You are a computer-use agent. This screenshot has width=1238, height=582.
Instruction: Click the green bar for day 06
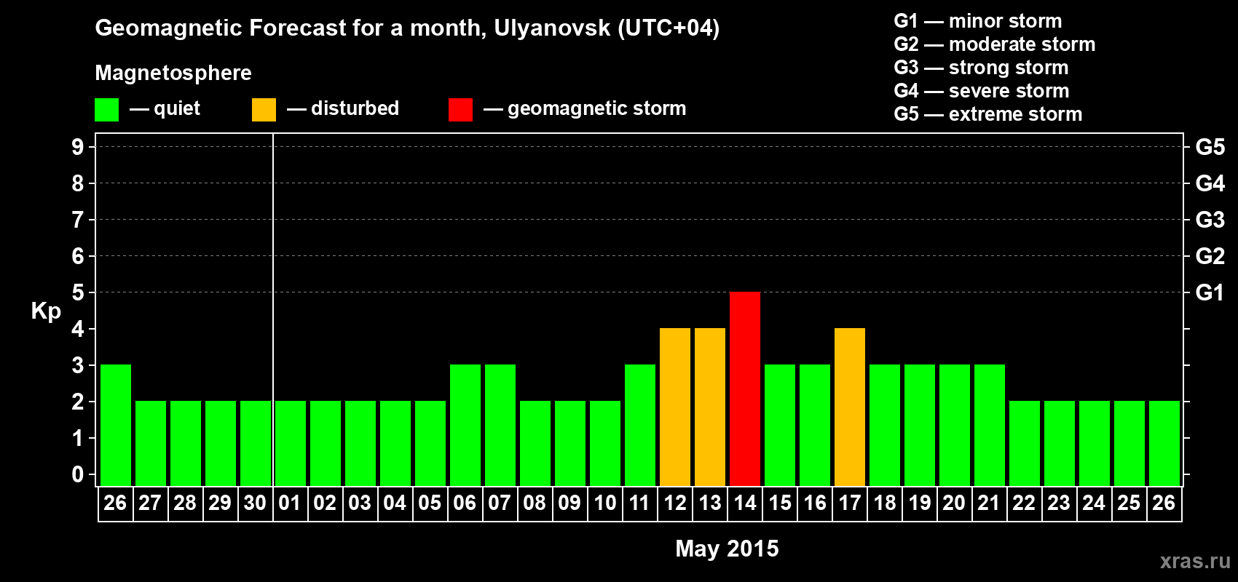pos(465,426)
